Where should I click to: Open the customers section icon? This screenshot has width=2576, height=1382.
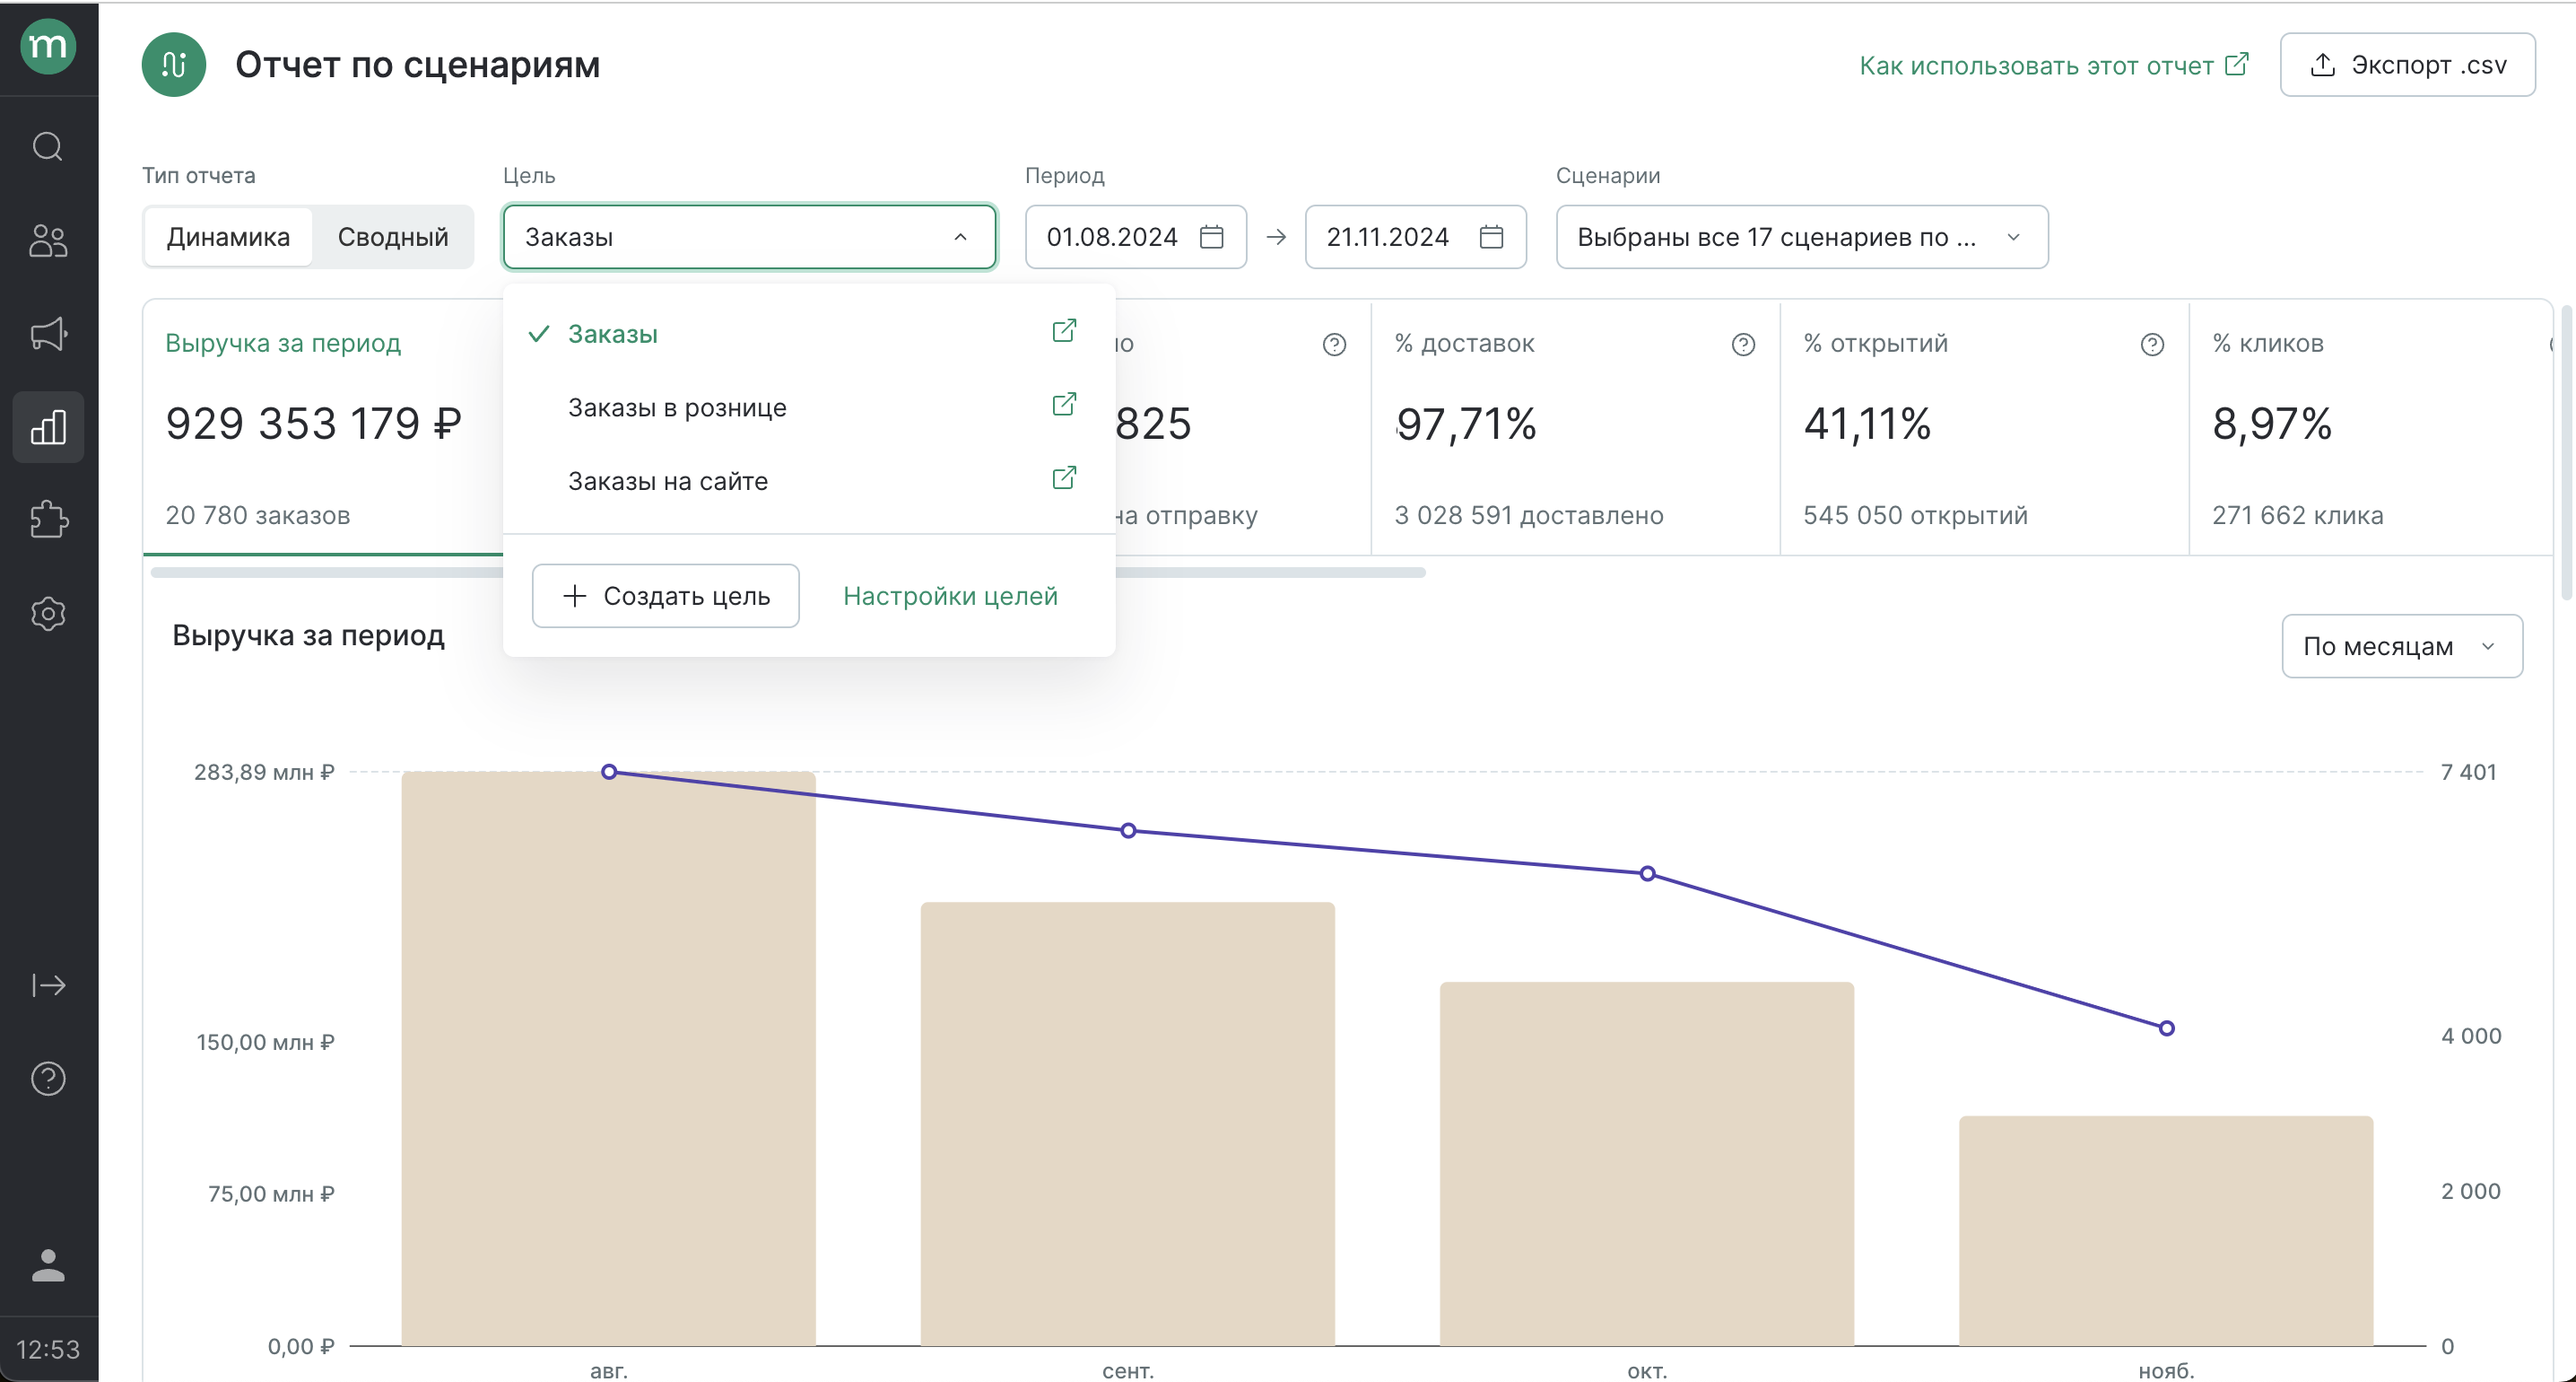pyautogui.click(x=48, y=241)
